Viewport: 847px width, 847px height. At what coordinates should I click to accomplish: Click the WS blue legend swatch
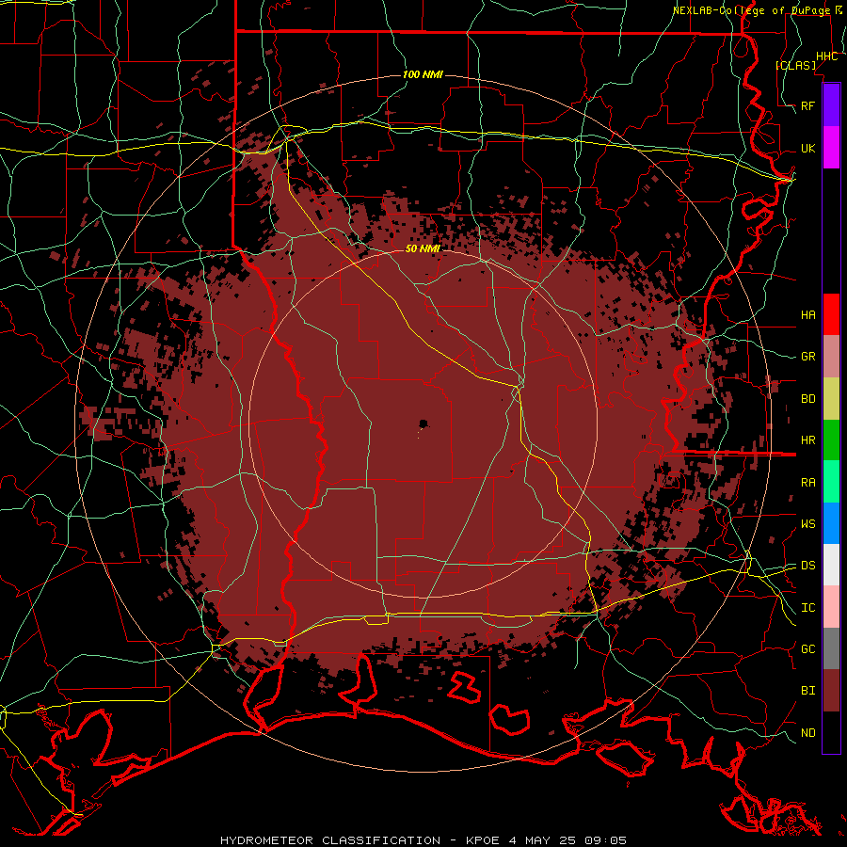[x=831, y=523]
